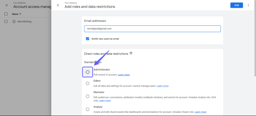Open Learn more link for Administrator role
The height and width of the screenshot is (116, 256).
[124, 75]
